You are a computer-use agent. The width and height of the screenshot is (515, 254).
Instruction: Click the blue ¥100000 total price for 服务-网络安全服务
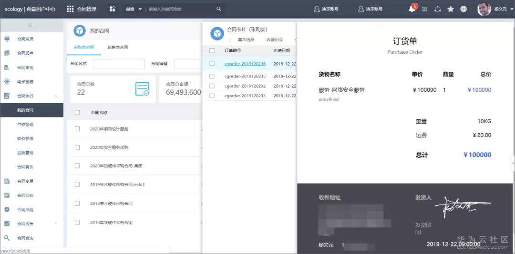point(479,90)
